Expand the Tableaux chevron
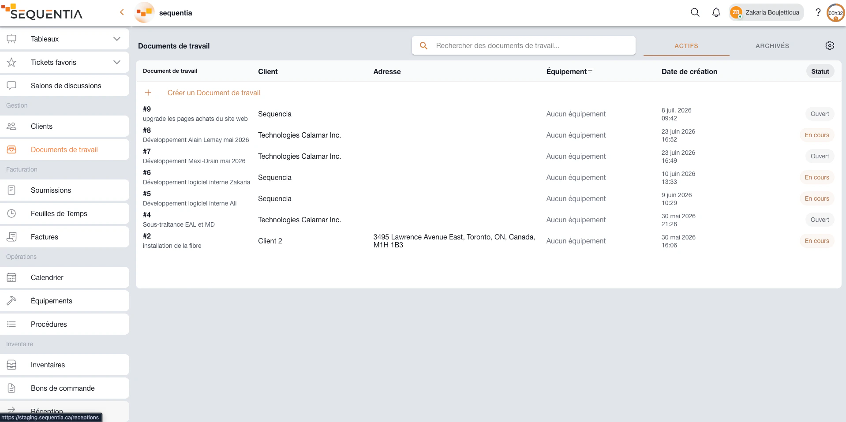This screenshot has width=846, height=422. (x=117, y=39)
